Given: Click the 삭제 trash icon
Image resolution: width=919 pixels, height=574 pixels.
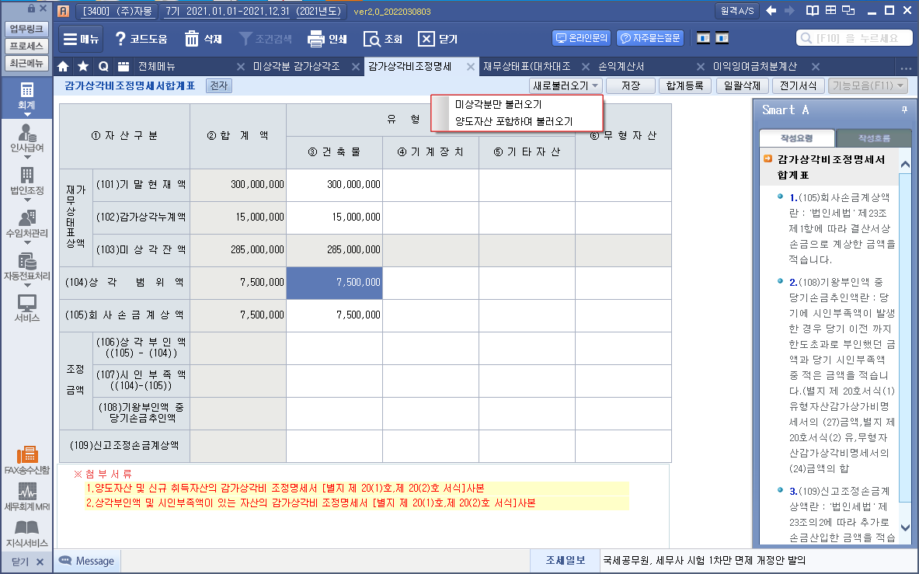Looking at the screenshot, I should pyautogui.click(x=204, y=40).
